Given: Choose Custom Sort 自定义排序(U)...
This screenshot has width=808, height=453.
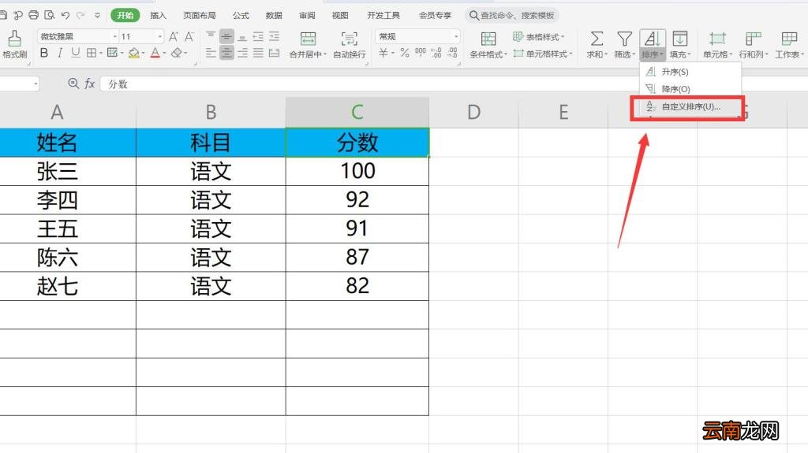Looking at the screenshot, I should tap(690, 106).
